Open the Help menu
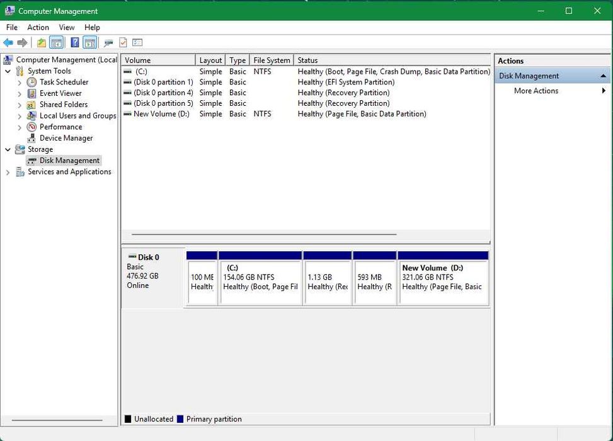This screenshot has height=441, width=613. tap(92, 27)
